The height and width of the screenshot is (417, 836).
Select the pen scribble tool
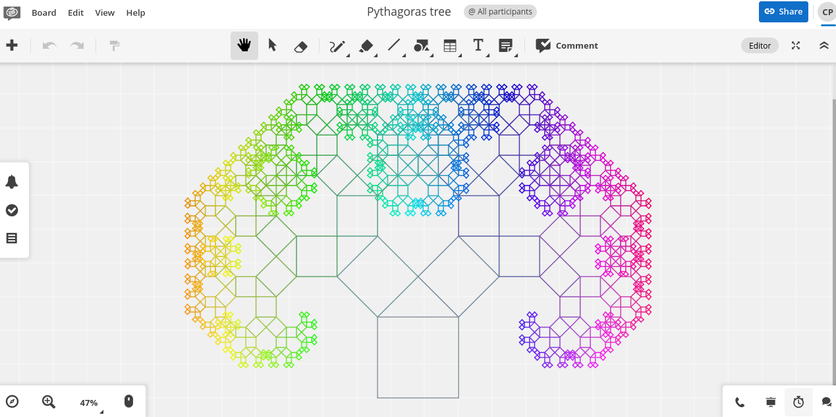pos(337,46)
